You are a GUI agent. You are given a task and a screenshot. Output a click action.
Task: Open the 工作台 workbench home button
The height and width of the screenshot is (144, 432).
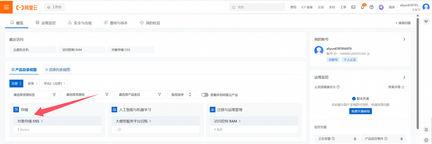pyautogui.click(x=54, y=7)
